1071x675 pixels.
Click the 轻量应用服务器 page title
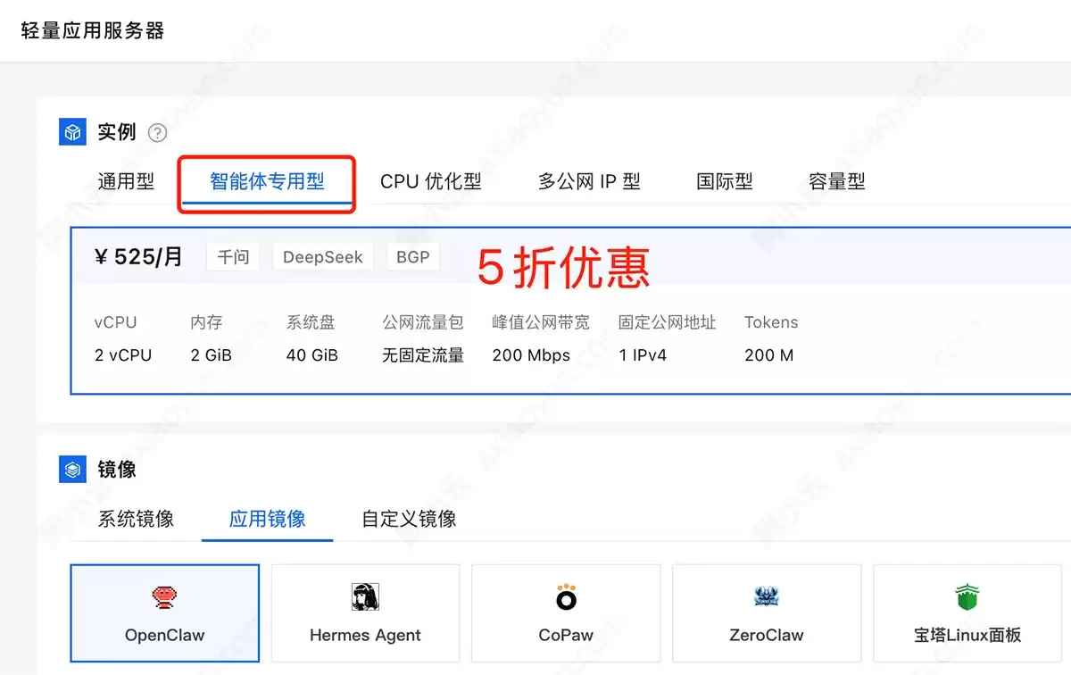tap(92, 30)
